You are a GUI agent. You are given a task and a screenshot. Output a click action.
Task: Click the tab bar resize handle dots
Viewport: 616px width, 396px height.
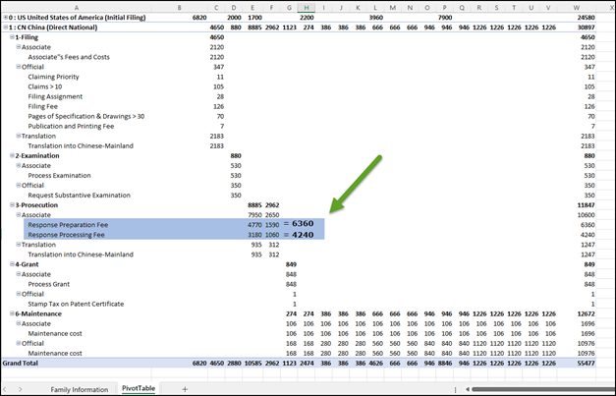coord(454,389)
